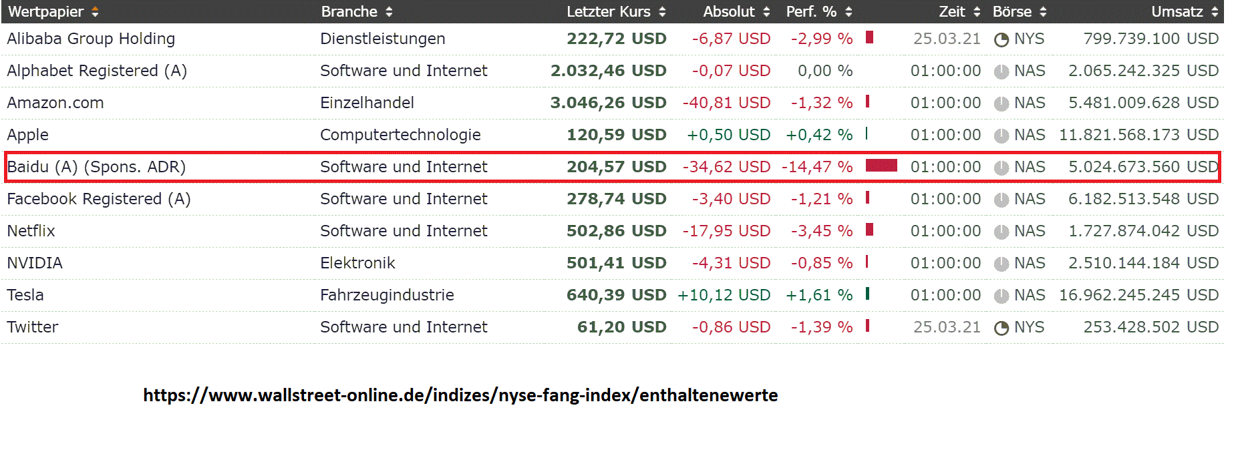1242x466 pixels.
Task: Click the sort arrows beside Perf. %
Action: pyautogui.click(x=848, y=12)
